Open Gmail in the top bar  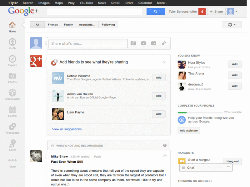tap(116, 3)
